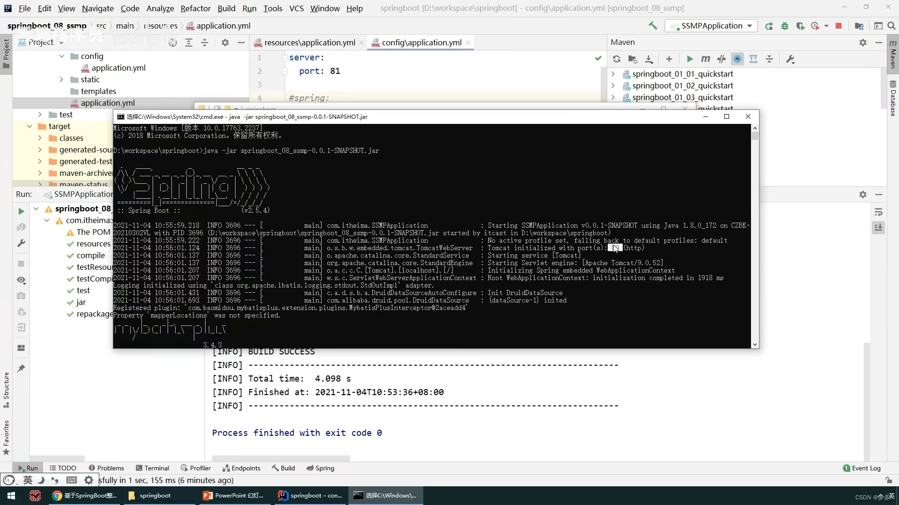Click Rerun icon in Run panel

coord(21,211)
